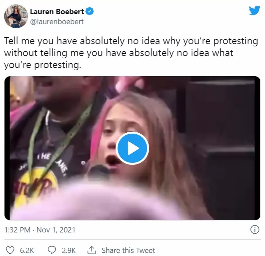265x256 pixels.
Task: Click the reply speech bubble icon
Action: click(x=52, y=250)
